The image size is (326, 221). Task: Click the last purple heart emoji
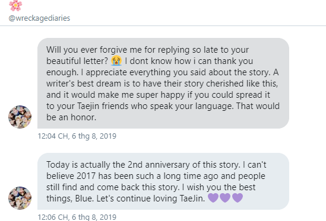point(238,198)
